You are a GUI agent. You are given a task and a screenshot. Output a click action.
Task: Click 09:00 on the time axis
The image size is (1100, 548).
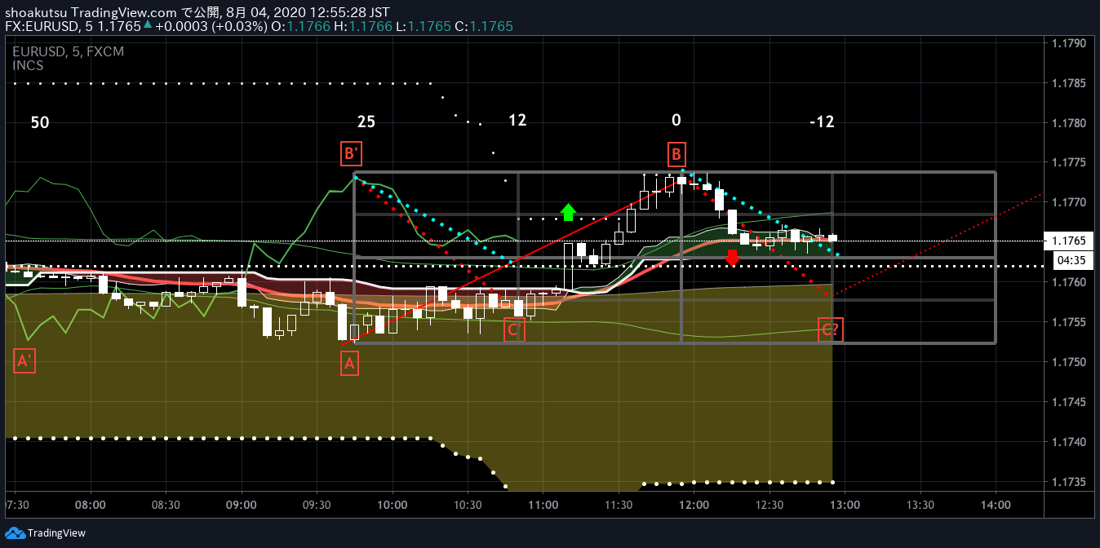242,506
